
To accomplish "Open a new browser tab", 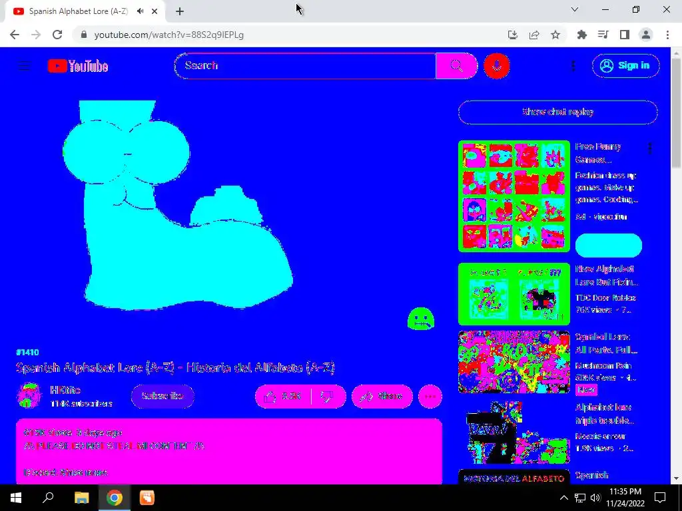I will tap(180, 12).
